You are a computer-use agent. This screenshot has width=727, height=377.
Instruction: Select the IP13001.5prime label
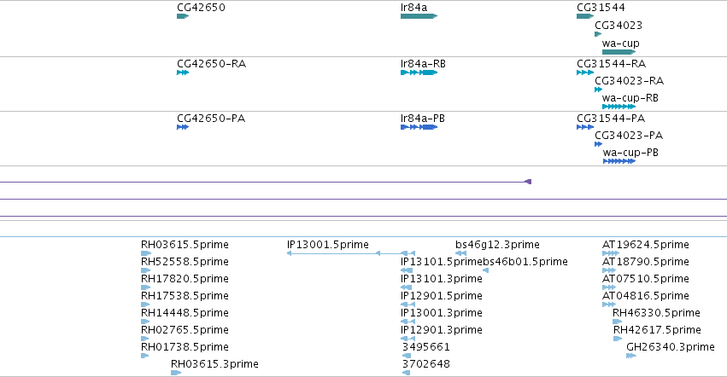[x=328, y=245]
